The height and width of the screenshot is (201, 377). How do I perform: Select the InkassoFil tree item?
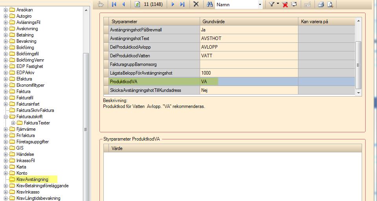tap(26, 161)
